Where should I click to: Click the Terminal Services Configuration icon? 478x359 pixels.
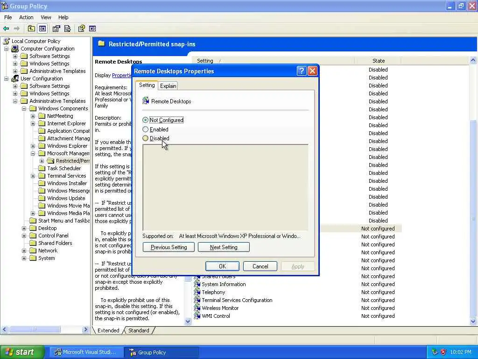(x=197, y=300)
